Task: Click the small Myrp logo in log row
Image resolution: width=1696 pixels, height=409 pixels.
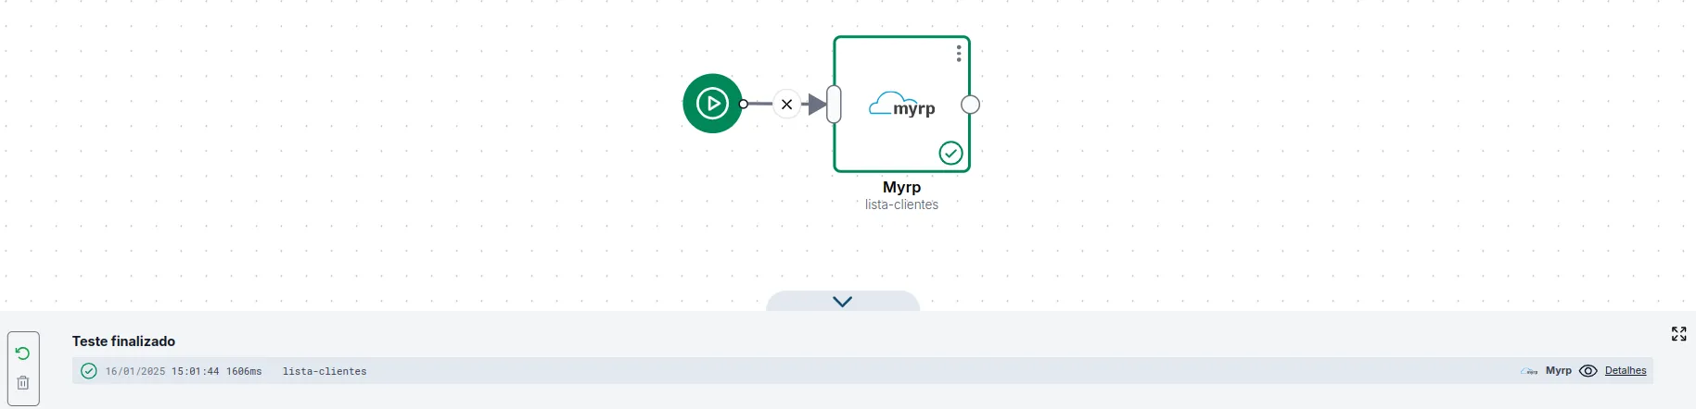Action: click(x=1529, y=371)
